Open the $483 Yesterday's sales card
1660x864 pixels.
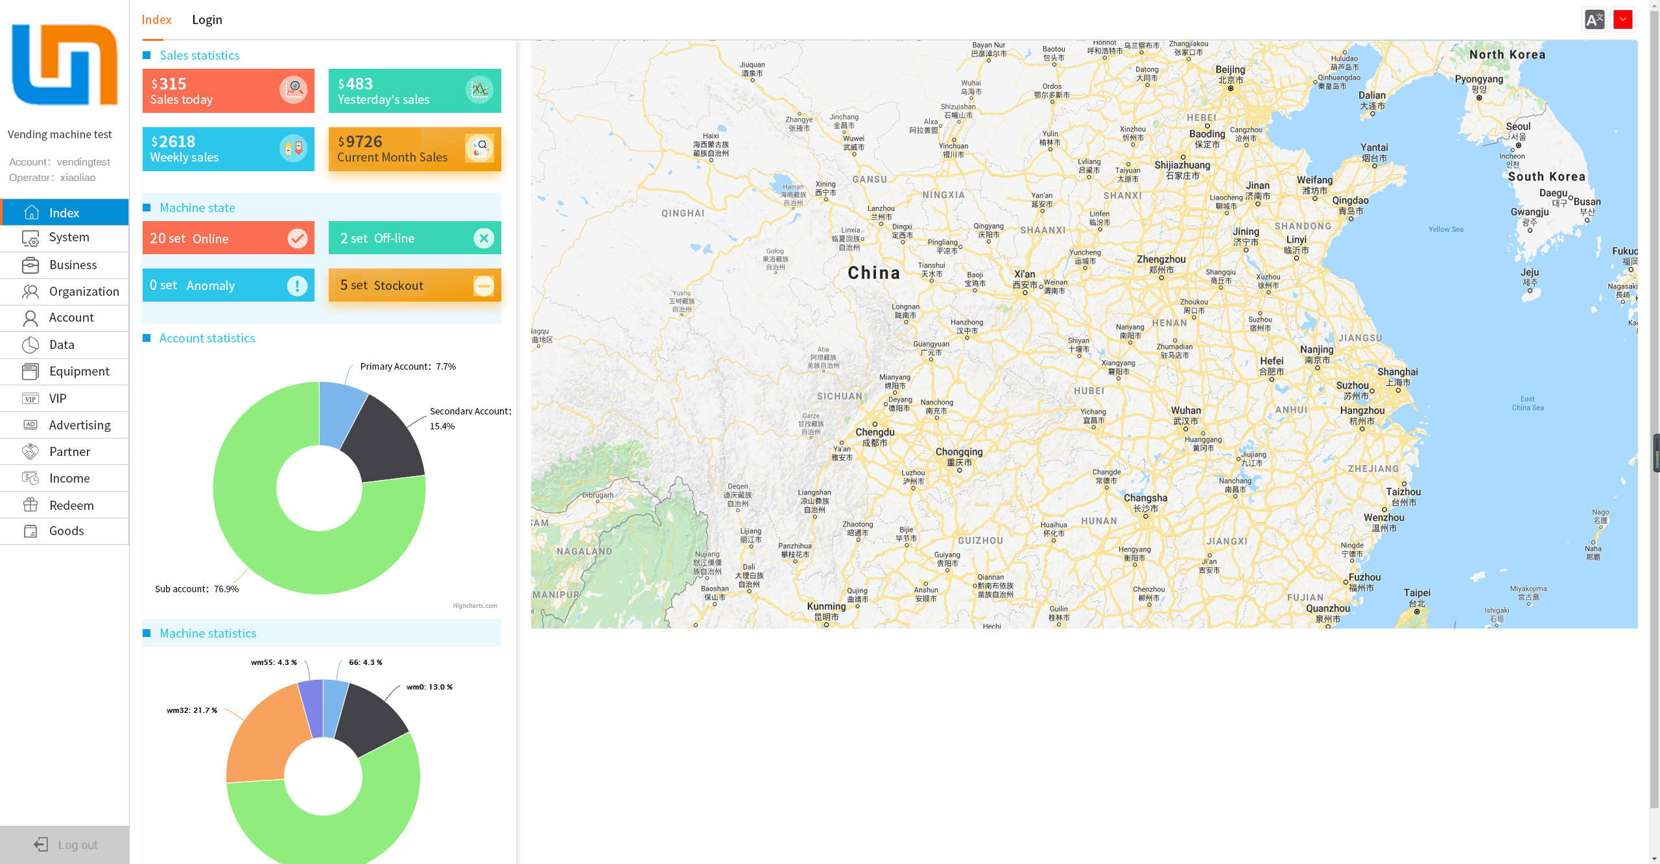415,91
